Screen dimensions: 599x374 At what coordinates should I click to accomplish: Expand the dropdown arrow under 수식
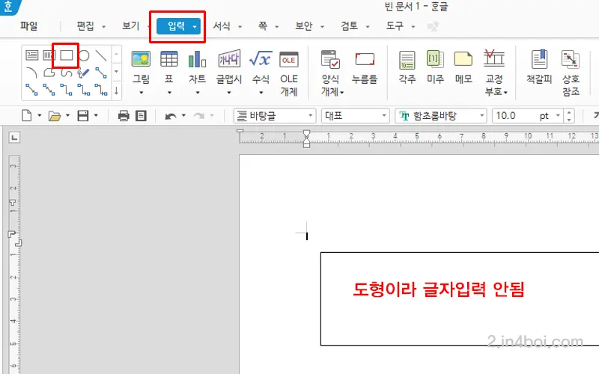(261, 92)
